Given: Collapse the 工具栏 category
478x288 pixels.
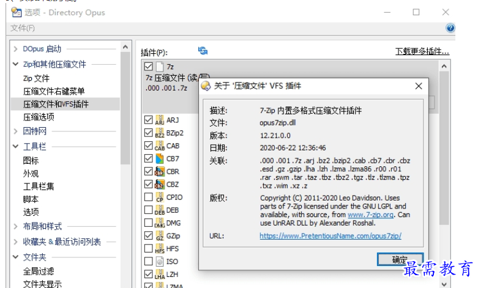Looking at the screenshot, I should pos(15,146).
